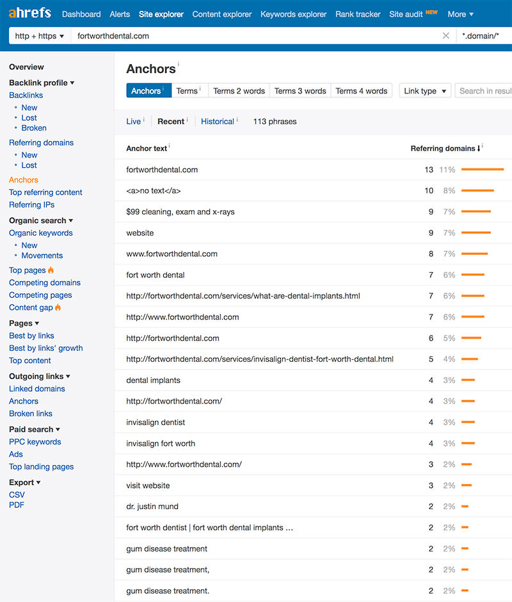The image size is (512, 602).
Task: Select Site explorer in top navigation
Action: click(x=161, y=14)
